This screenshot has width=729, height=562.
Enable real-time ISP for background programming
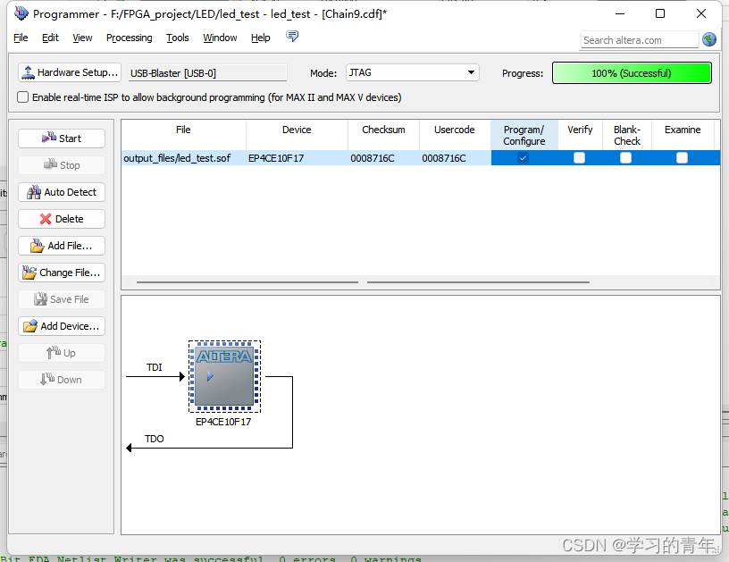(22, 98)
